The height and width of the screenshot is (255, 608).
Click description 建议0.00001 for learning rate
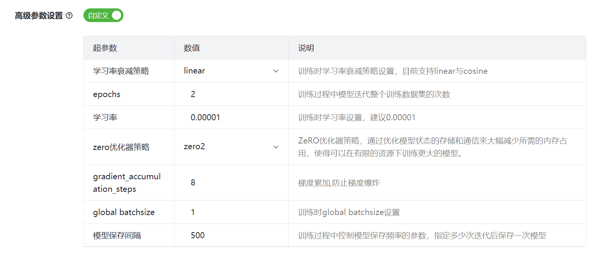coord(357,118)
